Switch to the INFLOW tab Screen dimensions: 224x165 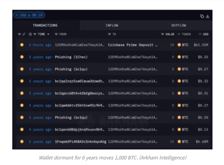(x=112, y=25)
